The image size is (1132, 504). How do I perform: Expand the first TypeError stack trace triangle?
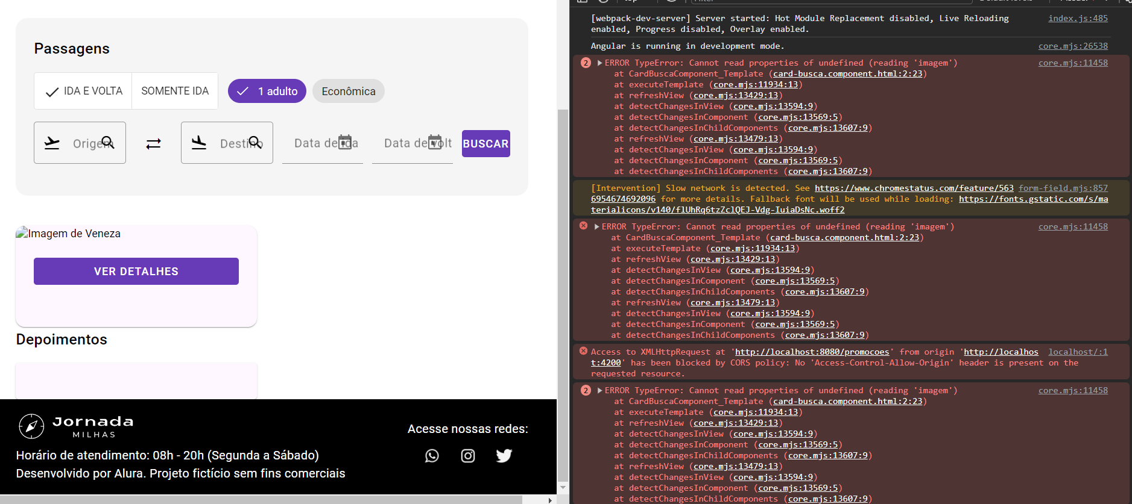click(599, 63)
